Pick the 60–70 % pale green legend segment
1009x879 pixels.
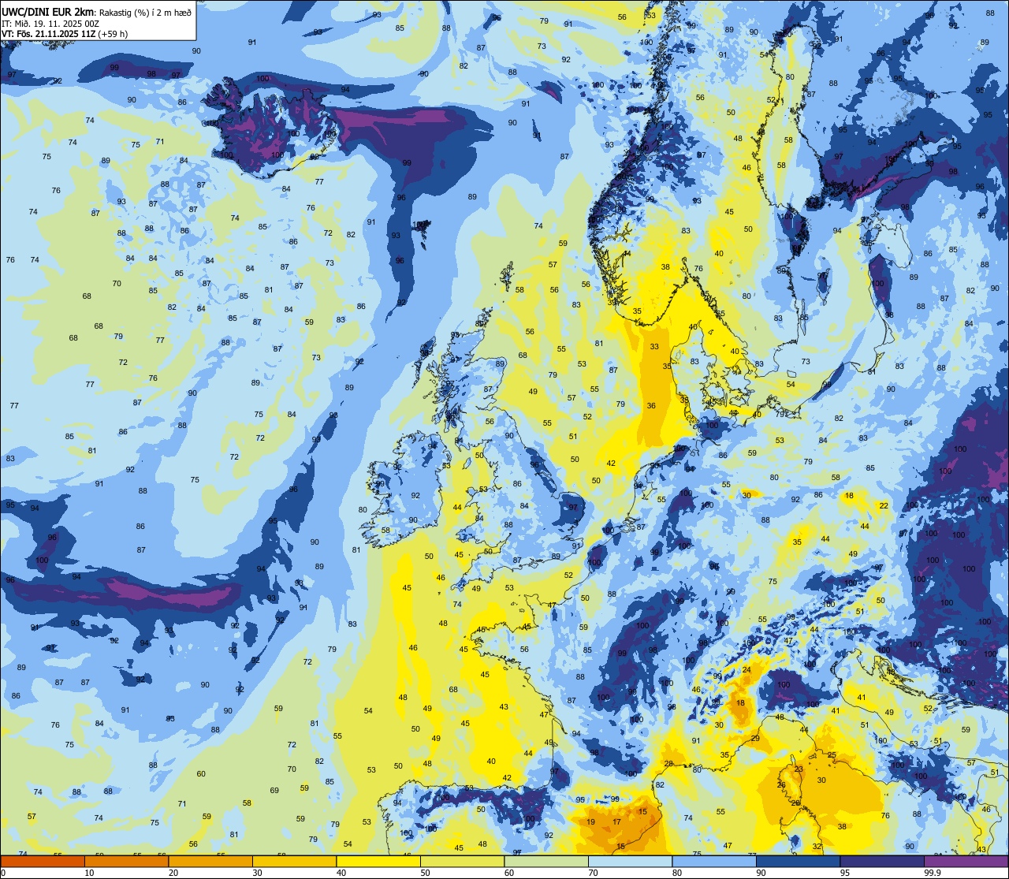546,862
